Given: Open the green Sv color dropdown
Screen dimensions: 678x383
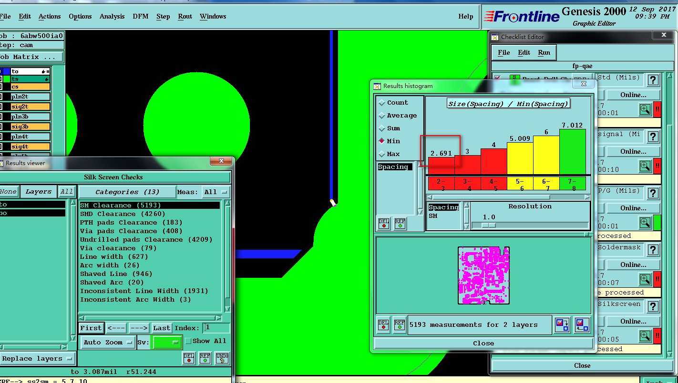Looking at the screenshot, I should coord(167,343).
